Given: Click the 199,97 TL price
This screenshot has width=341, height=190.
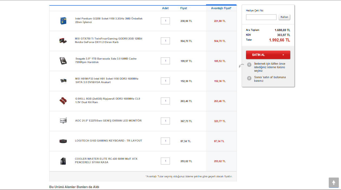Looking at the screenshot, I should [186, 61].
